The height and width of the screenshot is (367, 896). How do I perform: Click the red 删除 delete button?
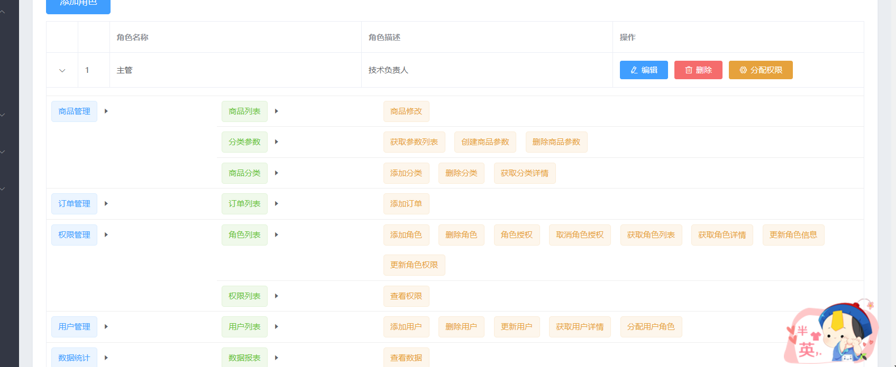[698, 70]
